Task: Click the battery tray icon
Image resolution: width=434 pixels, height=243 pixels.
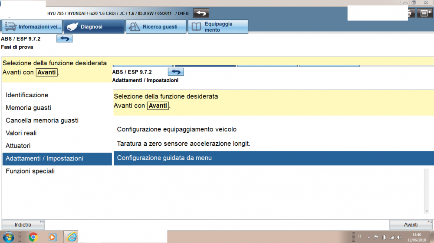Action: pyautogui.click(x=384, y=237)
